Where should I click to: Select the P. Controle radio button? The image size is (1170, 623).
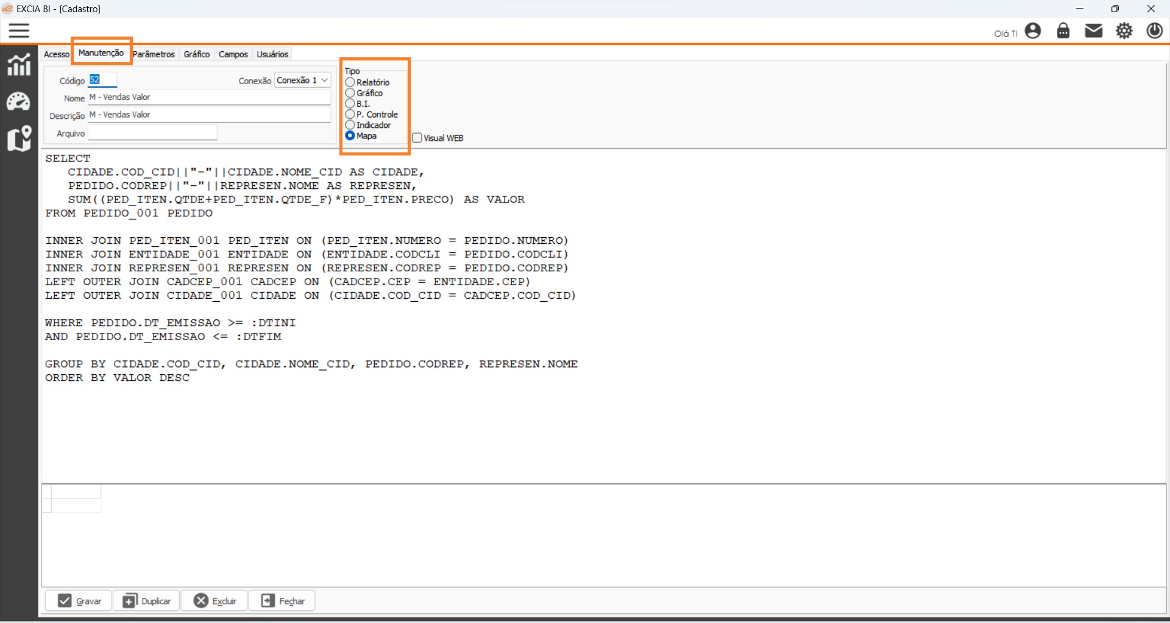tap(350, 114)
